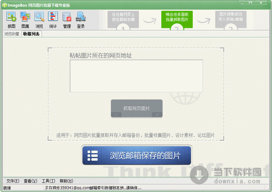Click the 粘帖图片所在的网页地址 label
The image size is (272, 192).
[101, 55]
